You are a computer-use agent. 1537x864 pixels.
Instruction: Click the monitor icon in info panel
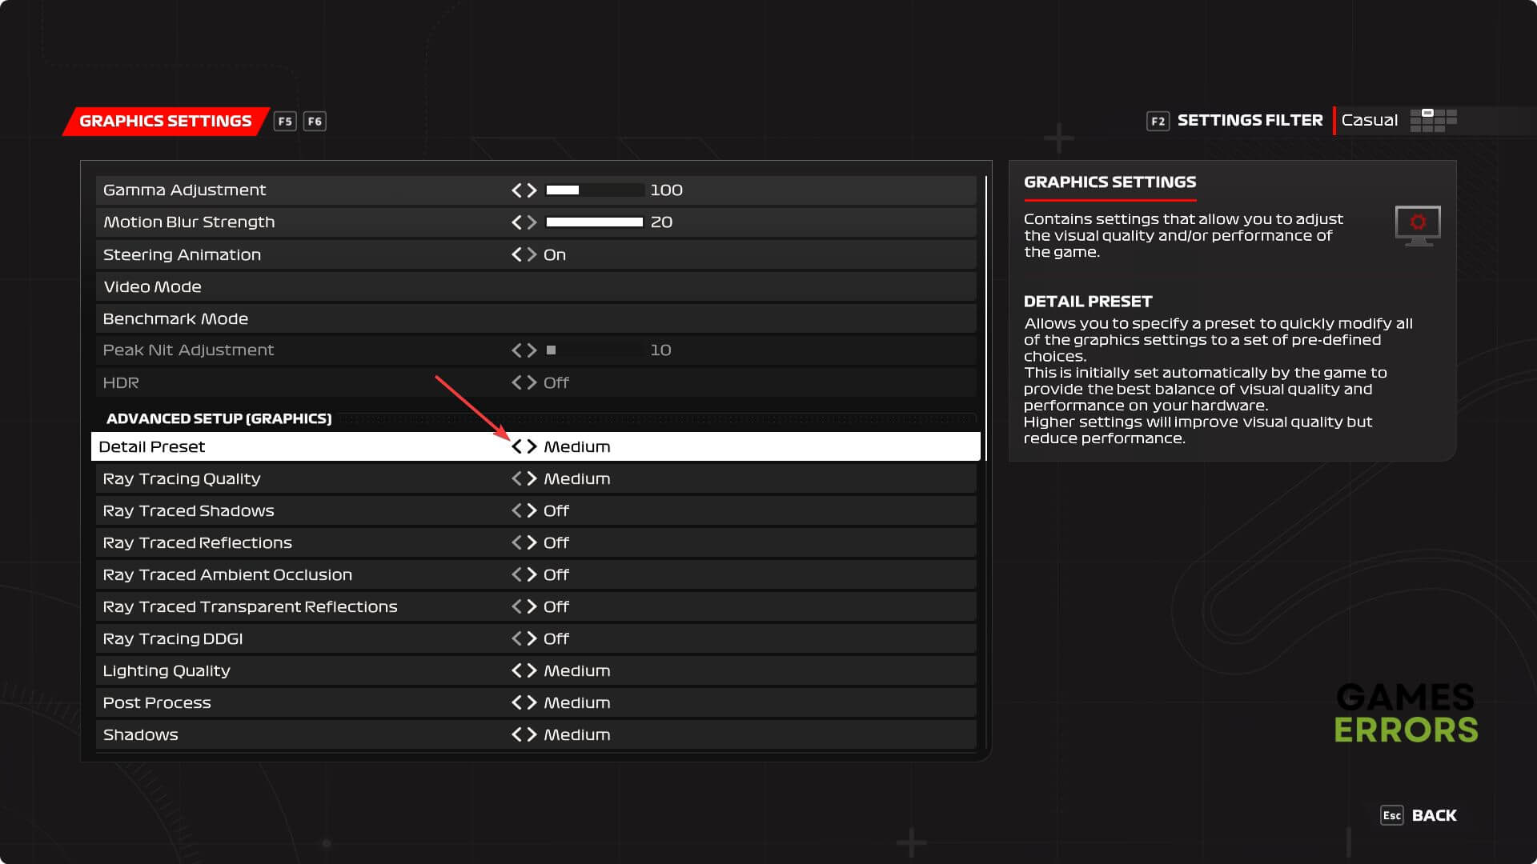tap(1417, 226)
